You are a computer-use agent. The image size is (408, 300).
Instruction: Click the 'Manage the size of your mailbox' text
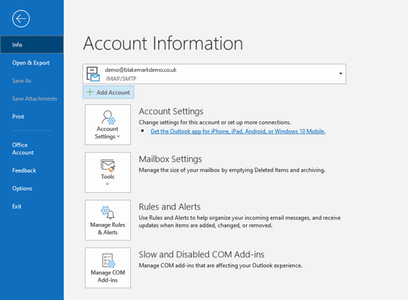[x=231, y=170]
